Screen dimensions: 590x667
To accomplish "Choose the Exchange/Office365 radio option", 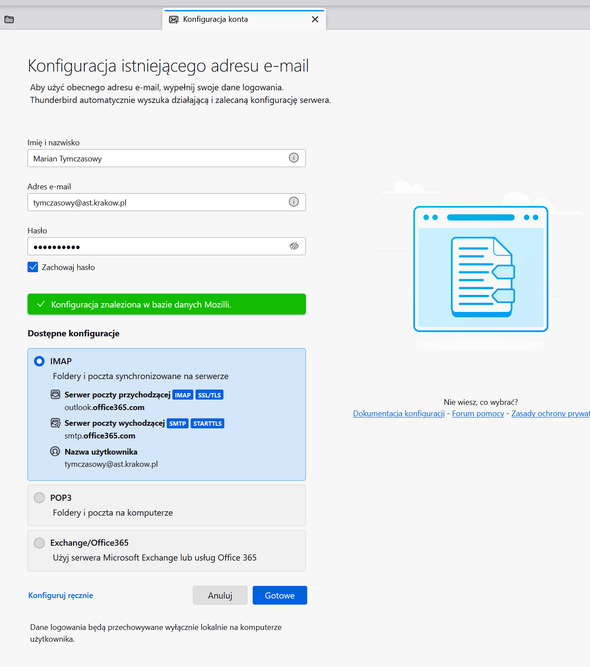I will coord(39,543).
